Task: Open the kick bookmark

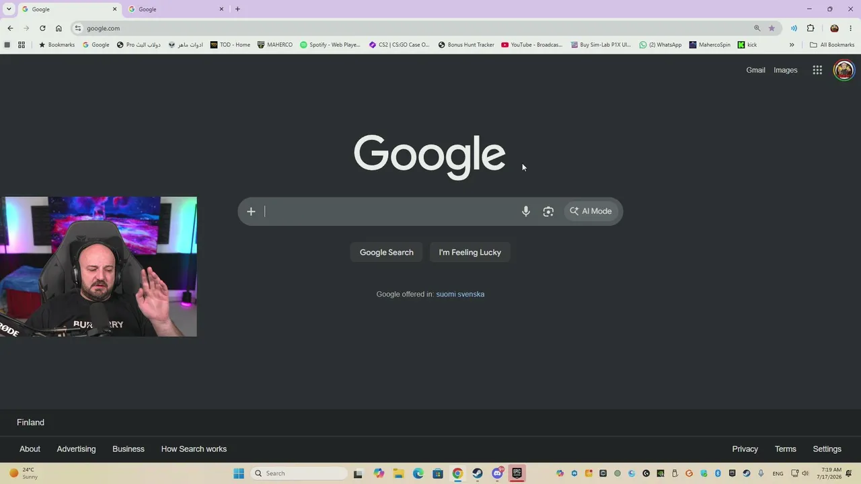Action: pos(747,45)
